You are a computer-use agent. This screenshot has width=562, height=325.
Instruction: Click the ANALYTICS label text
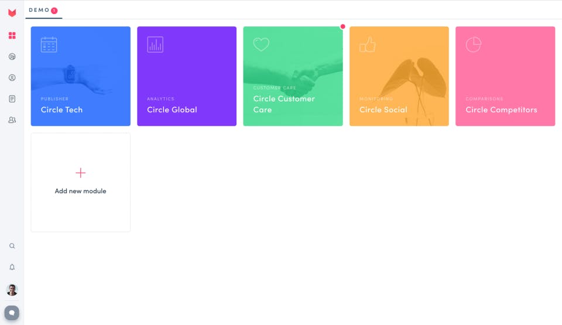(x=160, y=99)
